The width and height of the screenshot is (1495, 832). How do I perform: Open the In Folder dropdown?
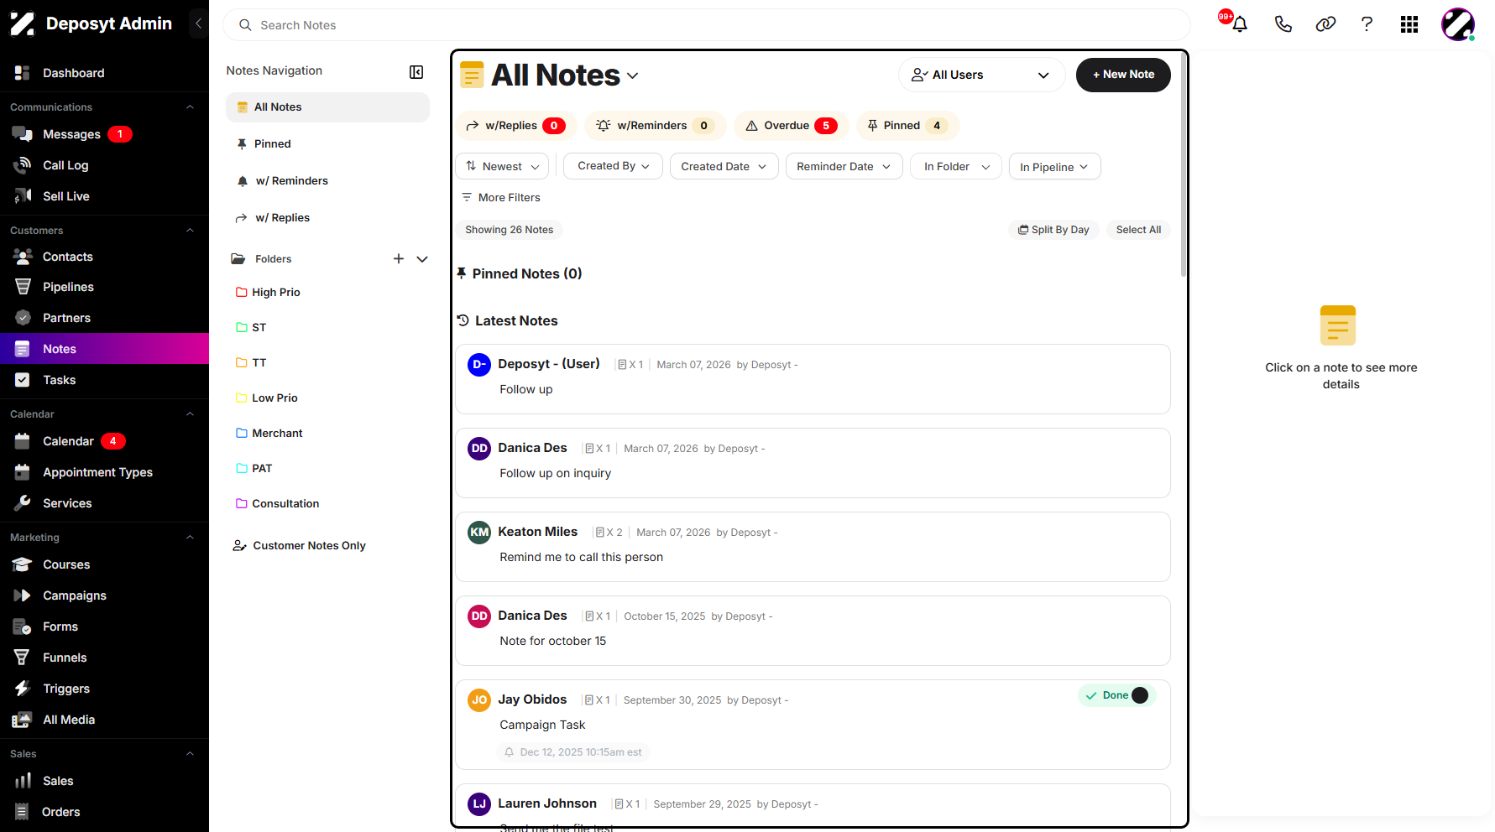pyautogui.click(x=955, y=166)
